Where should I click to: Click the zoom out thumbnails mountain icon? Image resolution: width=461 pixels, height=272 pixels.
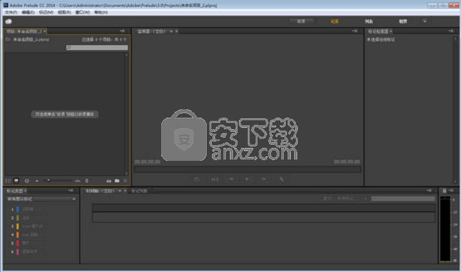click(37, 181)
